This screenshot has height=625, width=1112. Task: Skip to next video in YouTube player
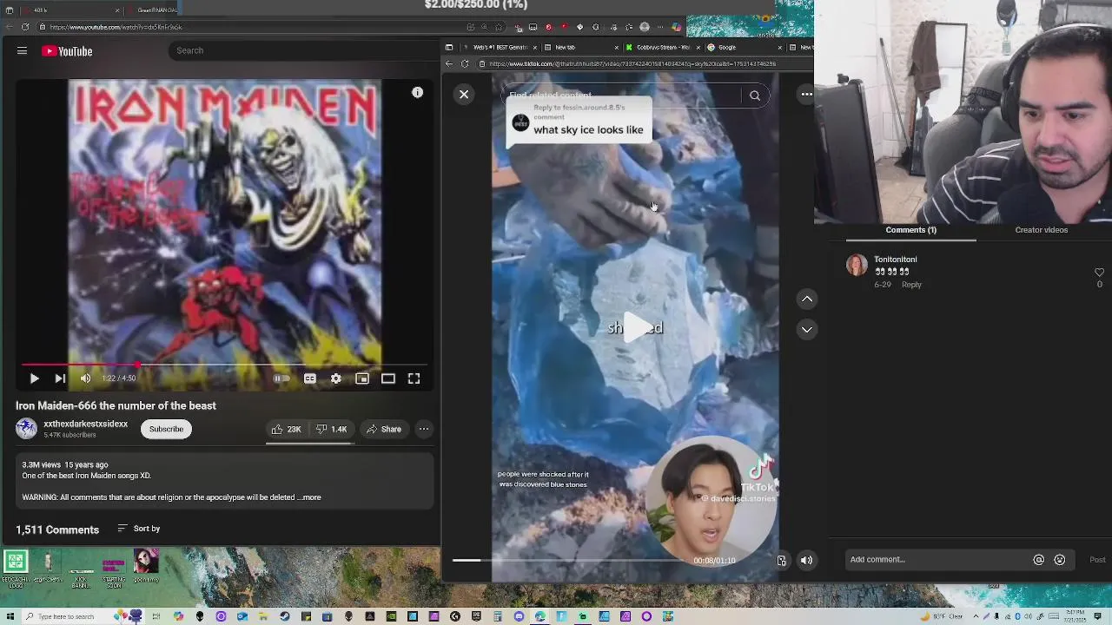(60, 378)
